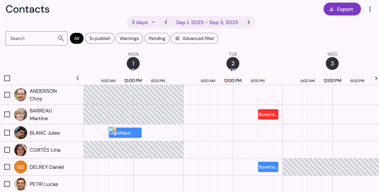Click the search magnifier icon

(61, 38)
